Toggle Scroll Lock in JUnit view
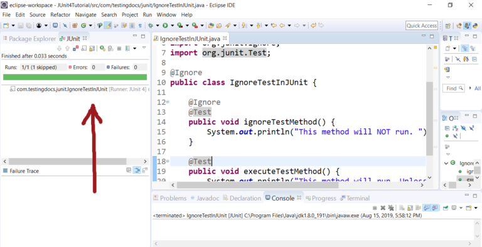Image resolution: width=482 pixels, height=247 pixels. [x=92, y=48]
